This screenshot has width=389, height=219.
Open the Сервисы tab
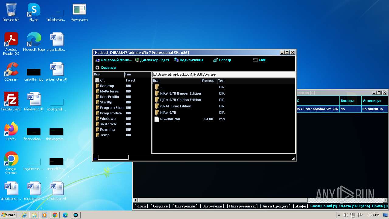tap(106, 68)
